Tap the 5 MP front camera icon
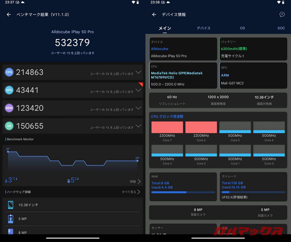 pos(11,219)
